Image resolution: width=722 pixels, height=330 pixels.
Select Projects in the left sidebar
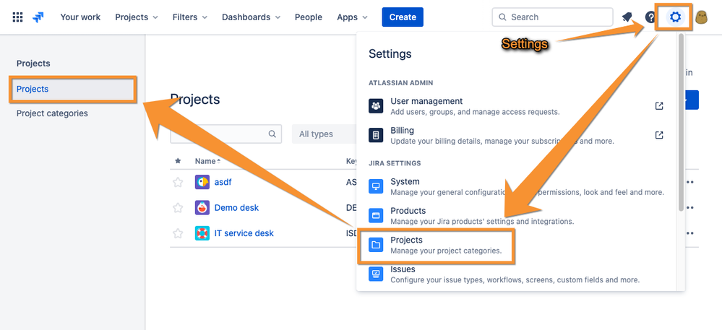pyautogui.click(x=73, y=90)
